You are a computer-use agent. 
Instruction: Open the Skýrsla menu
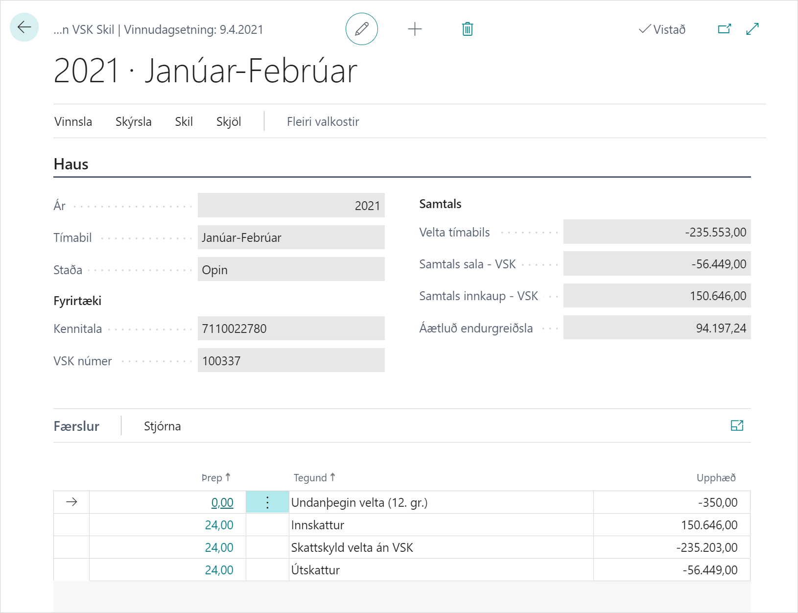click(x=133, y=121)
